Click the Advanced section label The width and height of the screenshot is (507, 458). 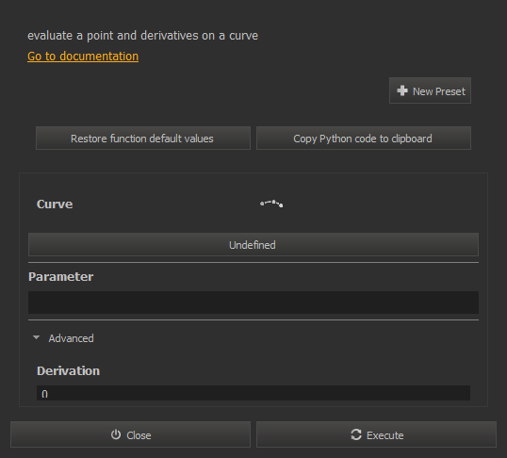click(71, 338)
